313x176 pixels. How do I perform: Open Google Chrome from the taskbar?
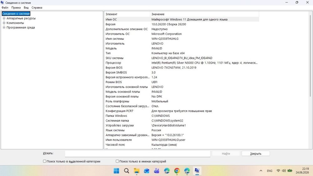click(x=177, y=171)
